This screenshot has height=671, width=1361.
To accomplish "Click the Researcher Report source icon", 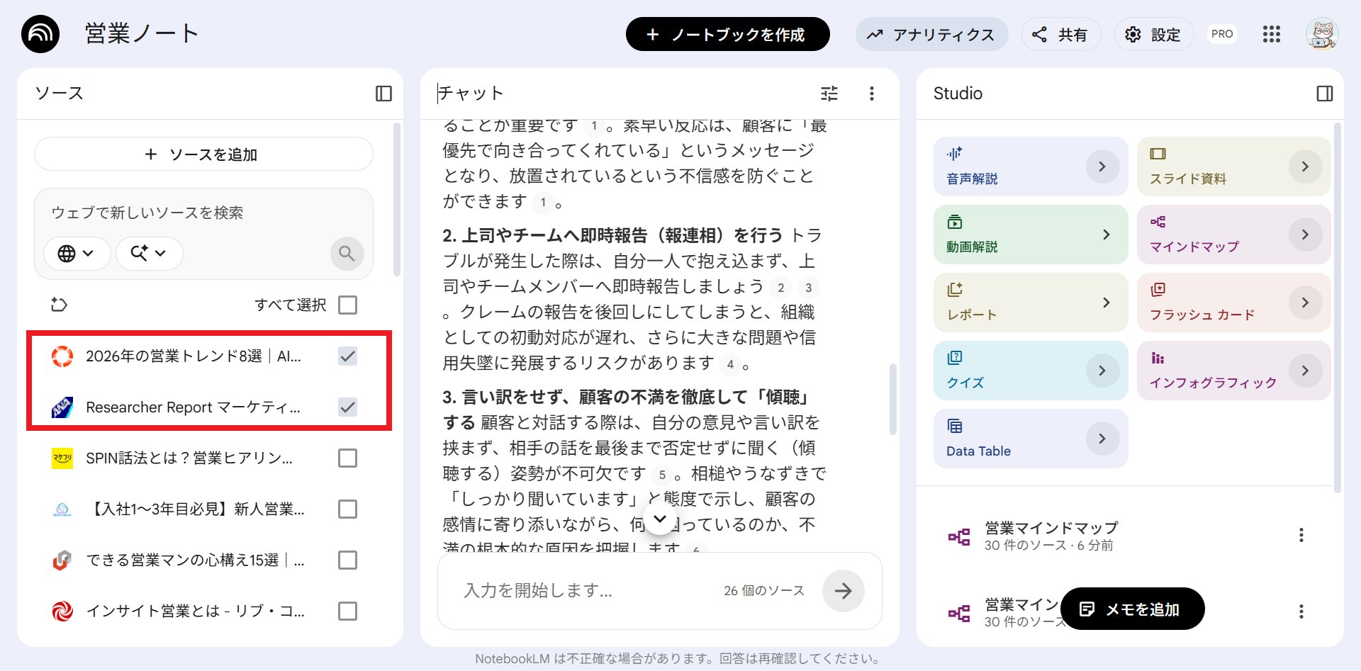I will coord(62,407).
